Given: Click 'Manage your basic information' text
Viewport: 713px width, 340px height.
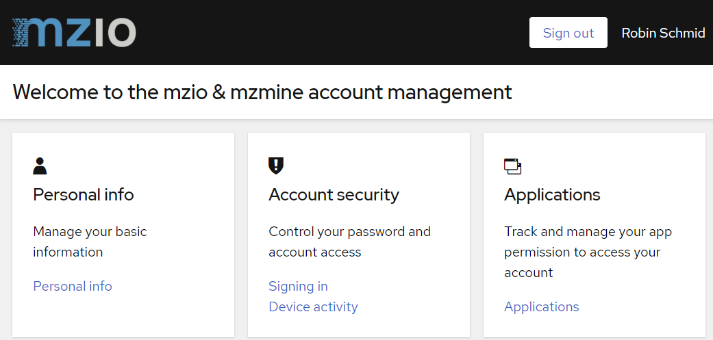Looking at the screenshot, I should click(90, 241).
